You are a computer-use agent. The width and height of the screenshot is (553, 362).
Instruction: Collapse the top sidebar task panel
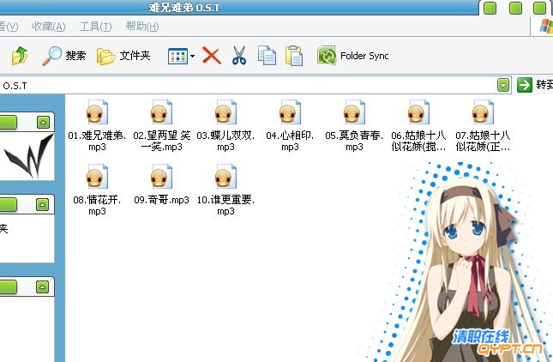(43, 123)
